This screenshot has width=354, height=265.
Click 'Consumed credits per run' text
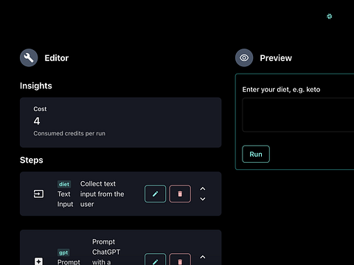[x=69, y=133]
